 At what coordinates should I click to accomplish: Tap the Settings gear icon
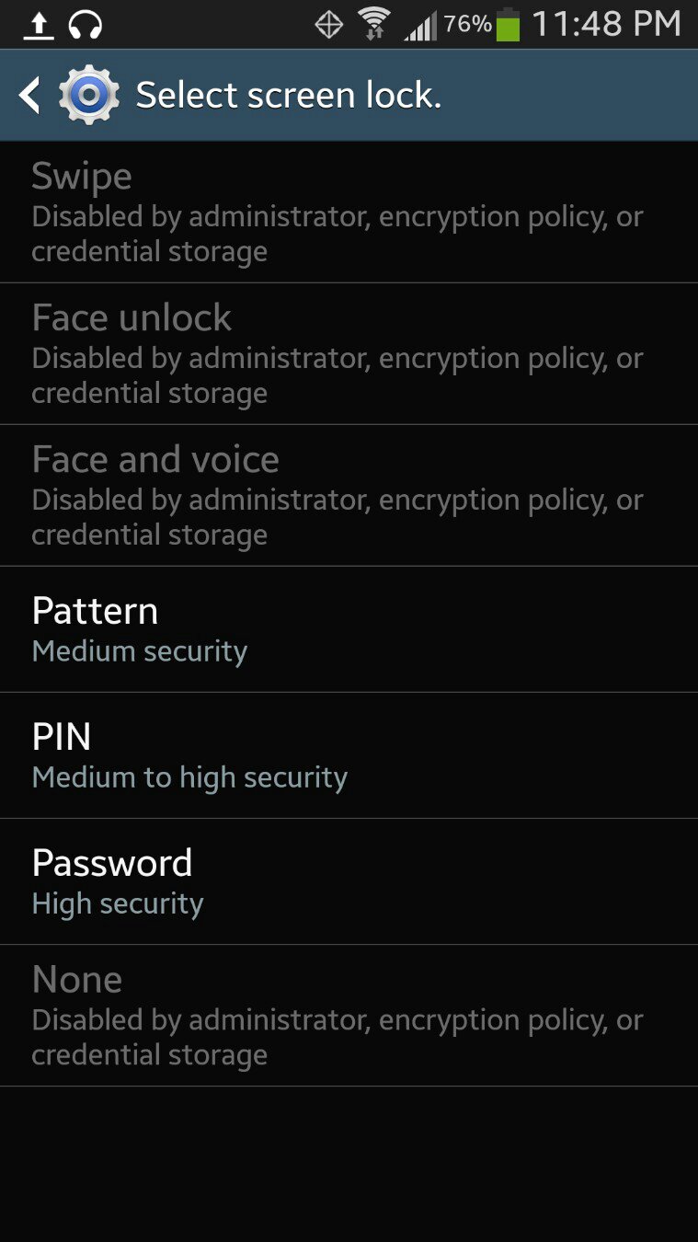coord(89,96)
